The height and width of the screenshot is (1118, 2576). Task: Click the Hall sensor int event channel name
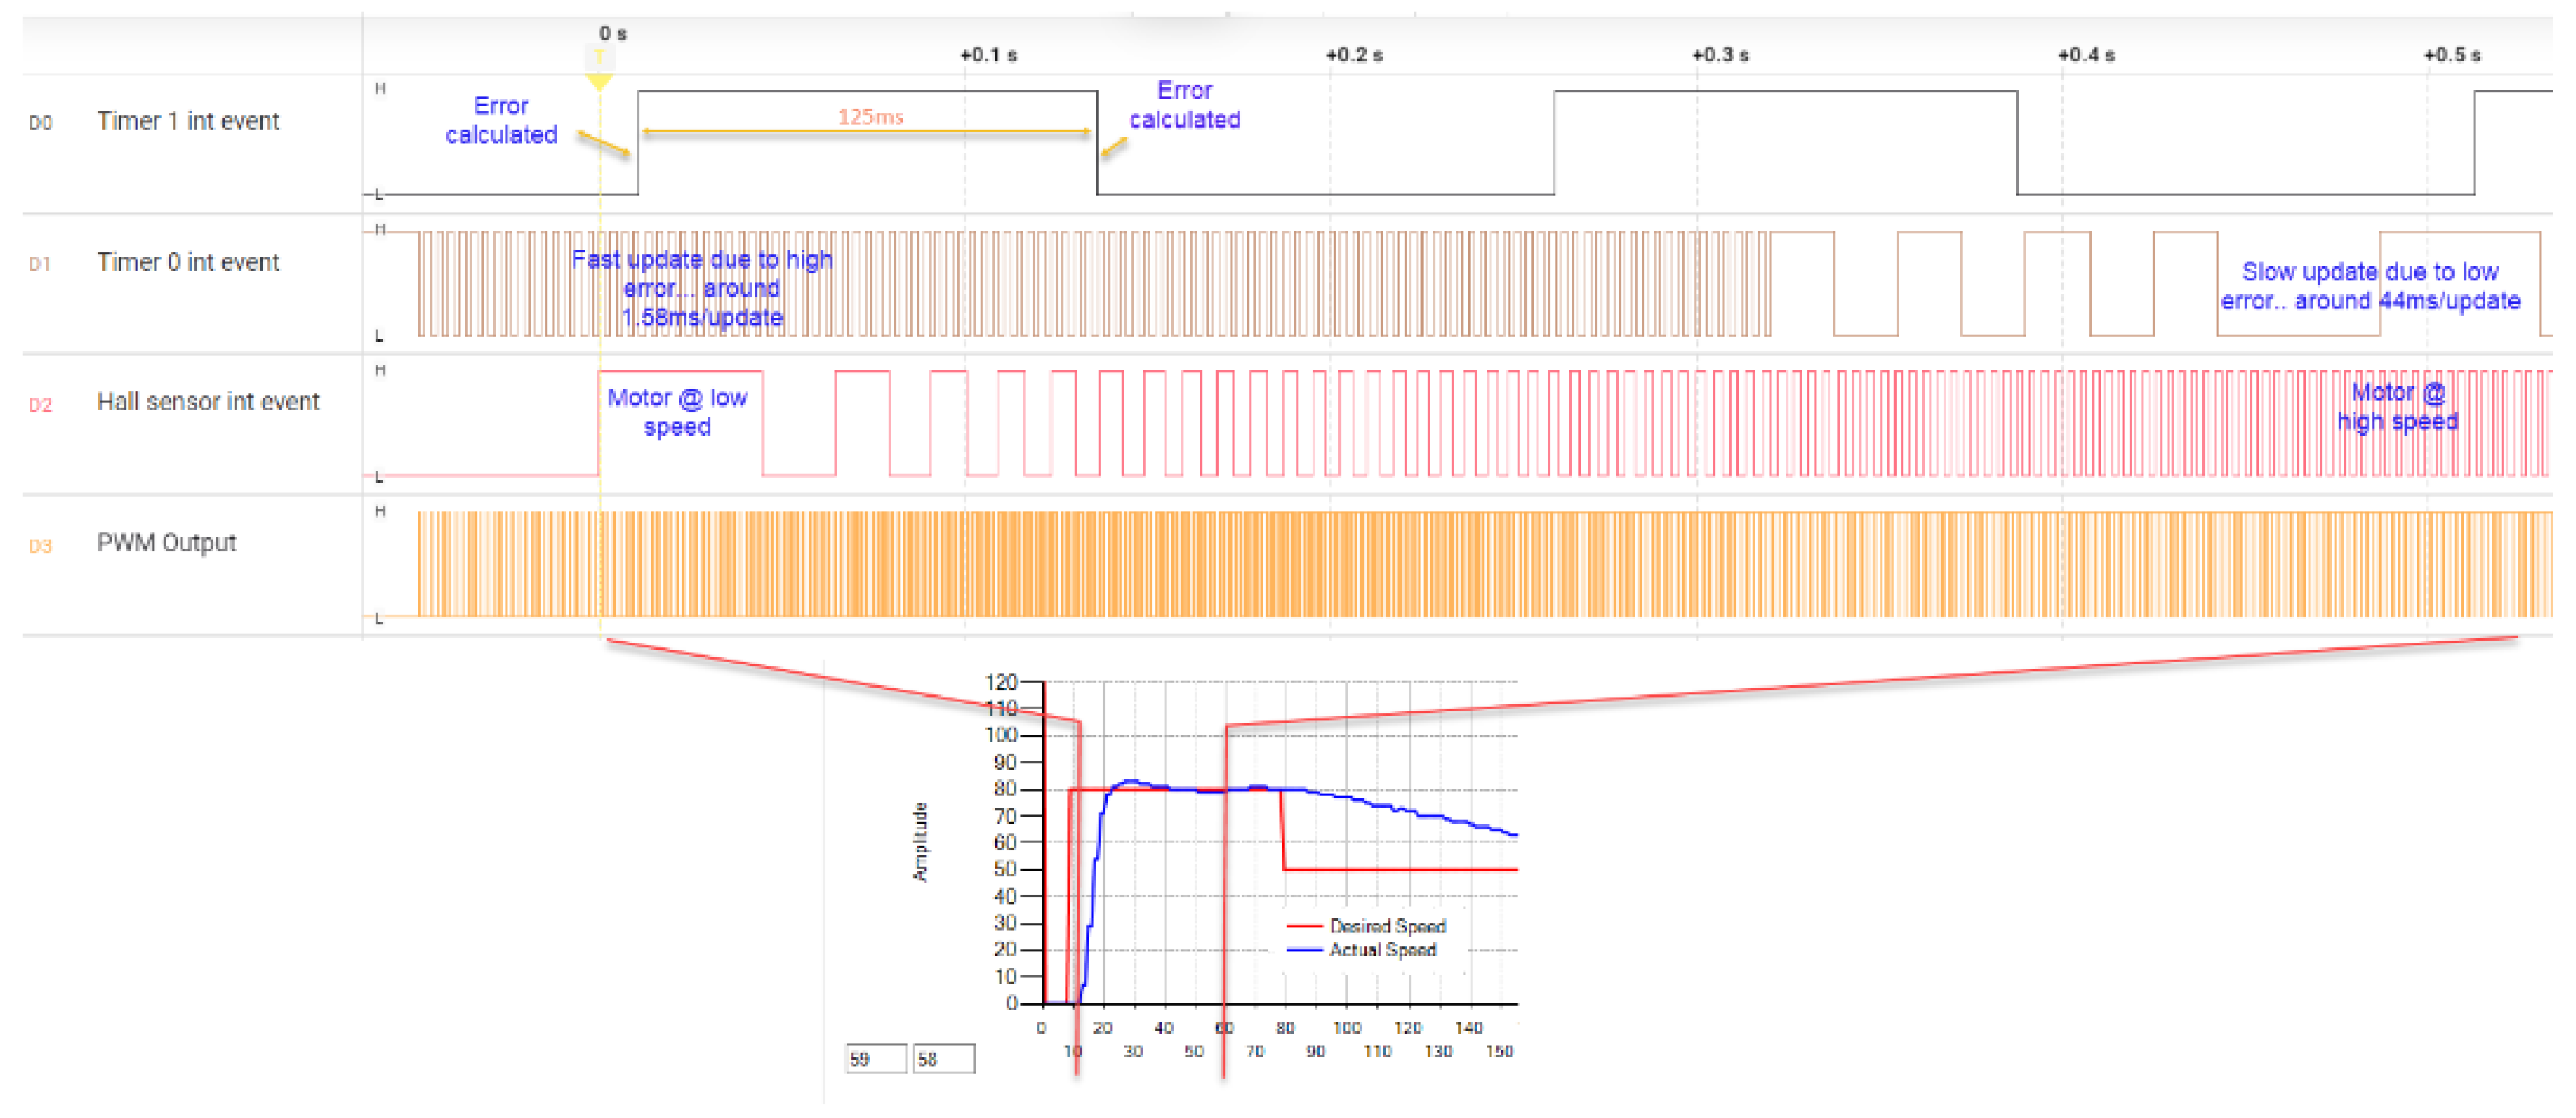(207, 402)
